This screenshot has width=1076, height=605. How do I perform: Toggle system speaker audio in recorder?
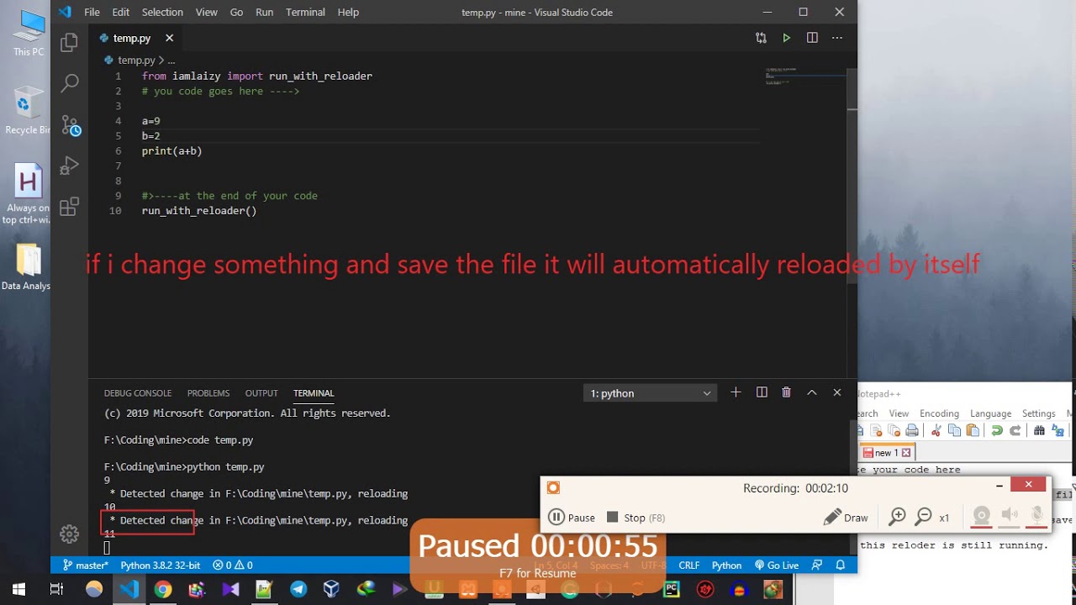tap(1010, 516)
